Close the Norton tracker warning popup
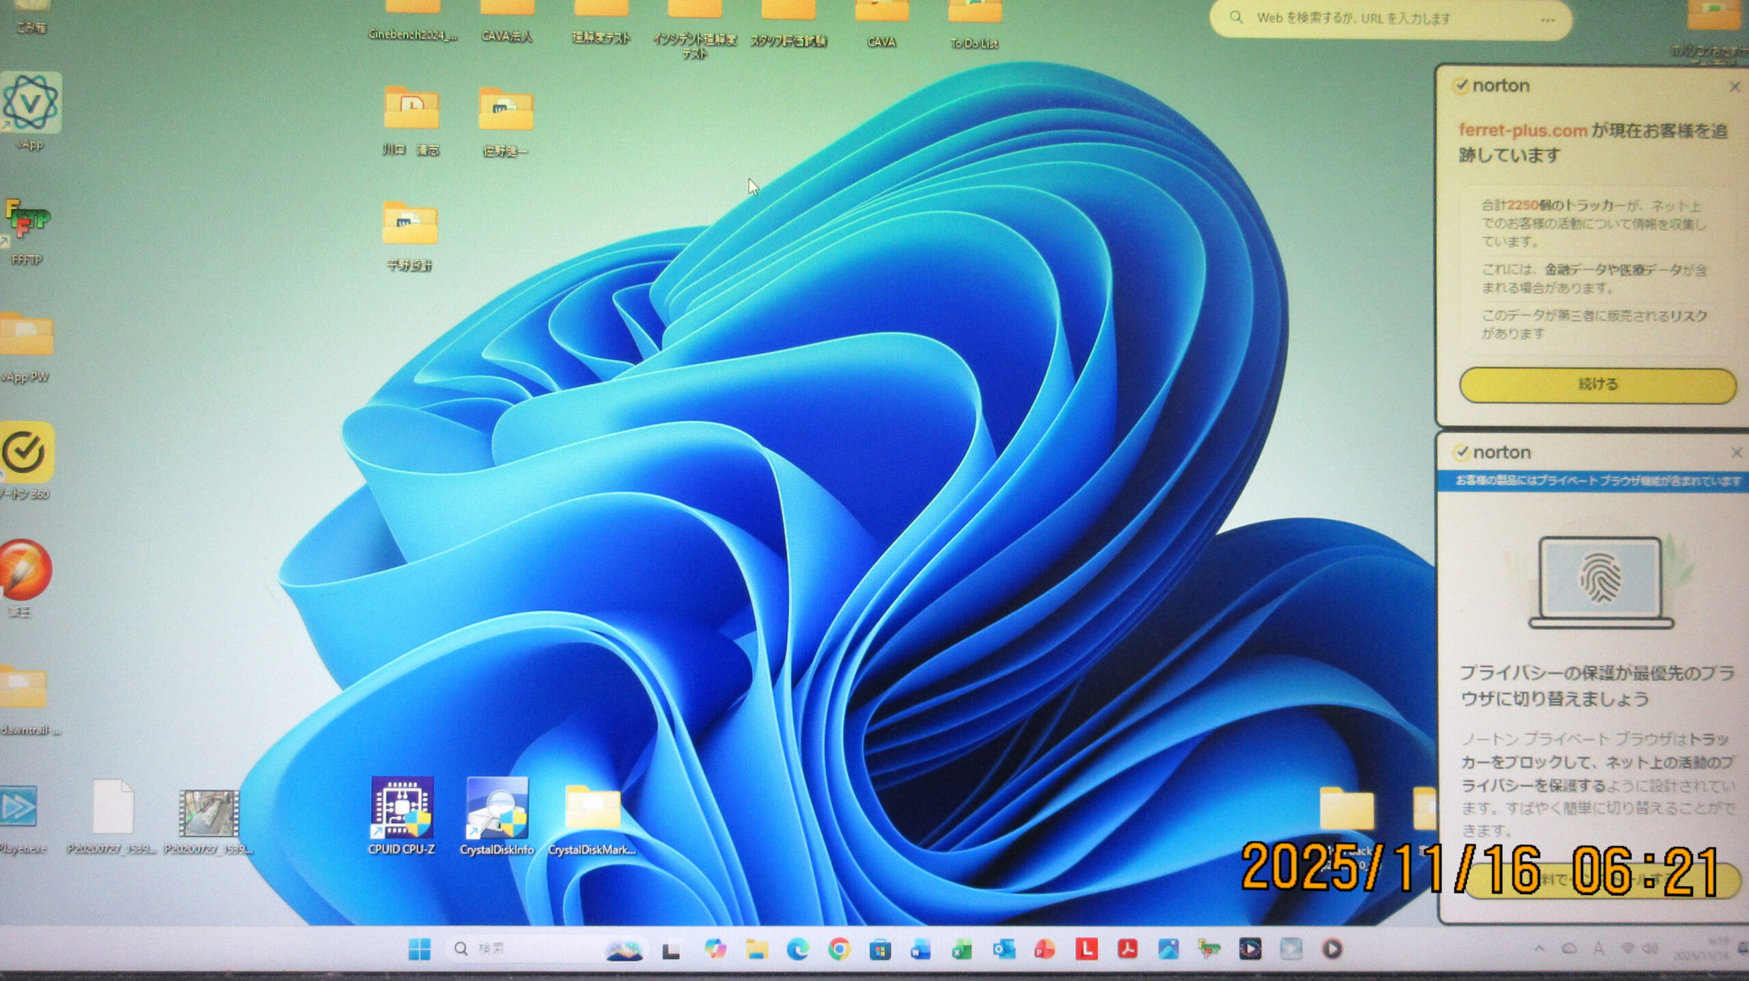 [x=1734, y=87]
